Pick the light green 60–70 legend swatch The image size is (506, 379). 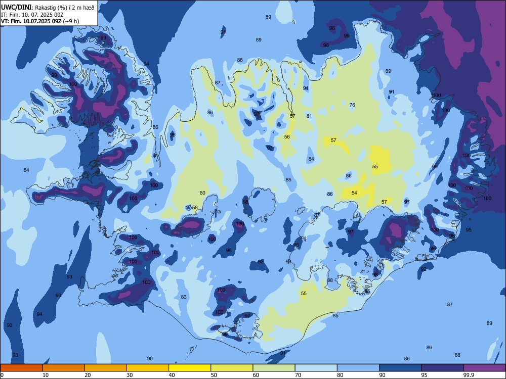click(x=274, y=368)
